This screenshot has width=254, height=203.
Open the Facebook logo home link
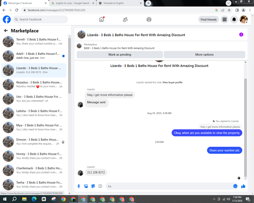[x=7, y=19]
